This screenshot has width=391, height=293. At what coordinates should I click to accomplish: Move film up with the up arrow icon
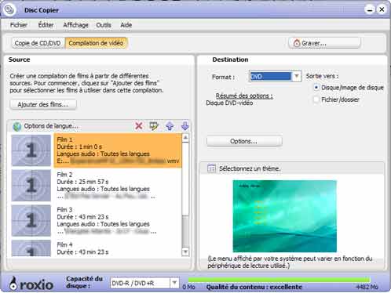[170, 126]
